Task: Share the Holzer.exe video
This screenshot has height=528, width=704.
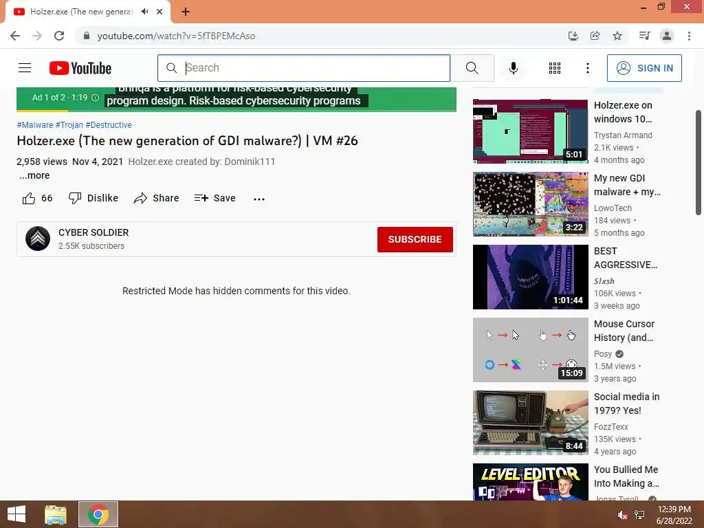Action: 156,198
